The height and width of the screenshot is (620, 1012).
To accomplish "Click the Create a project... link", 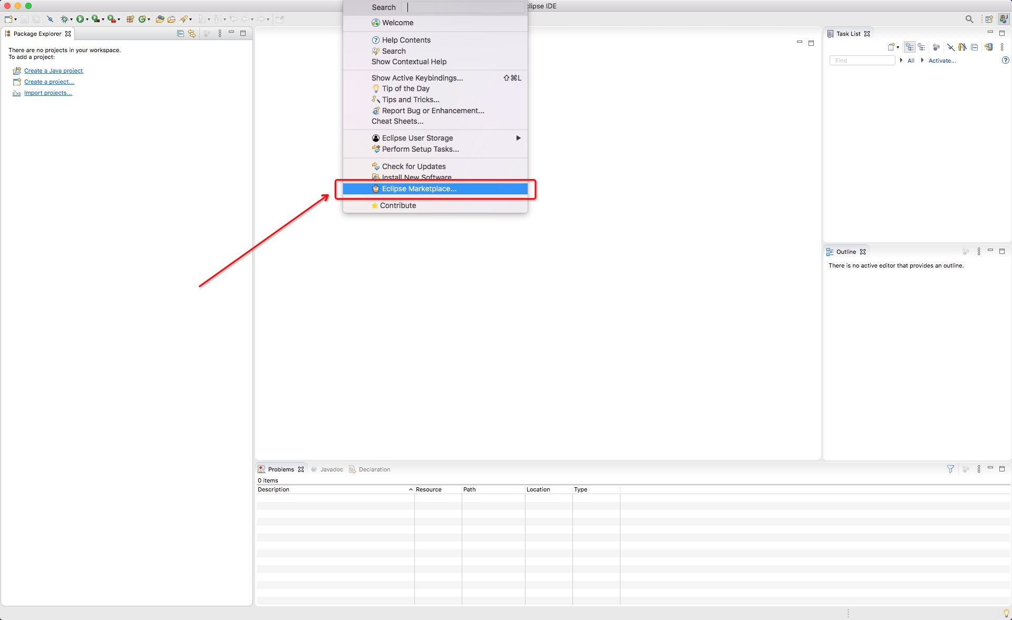I will pos(49,82).
